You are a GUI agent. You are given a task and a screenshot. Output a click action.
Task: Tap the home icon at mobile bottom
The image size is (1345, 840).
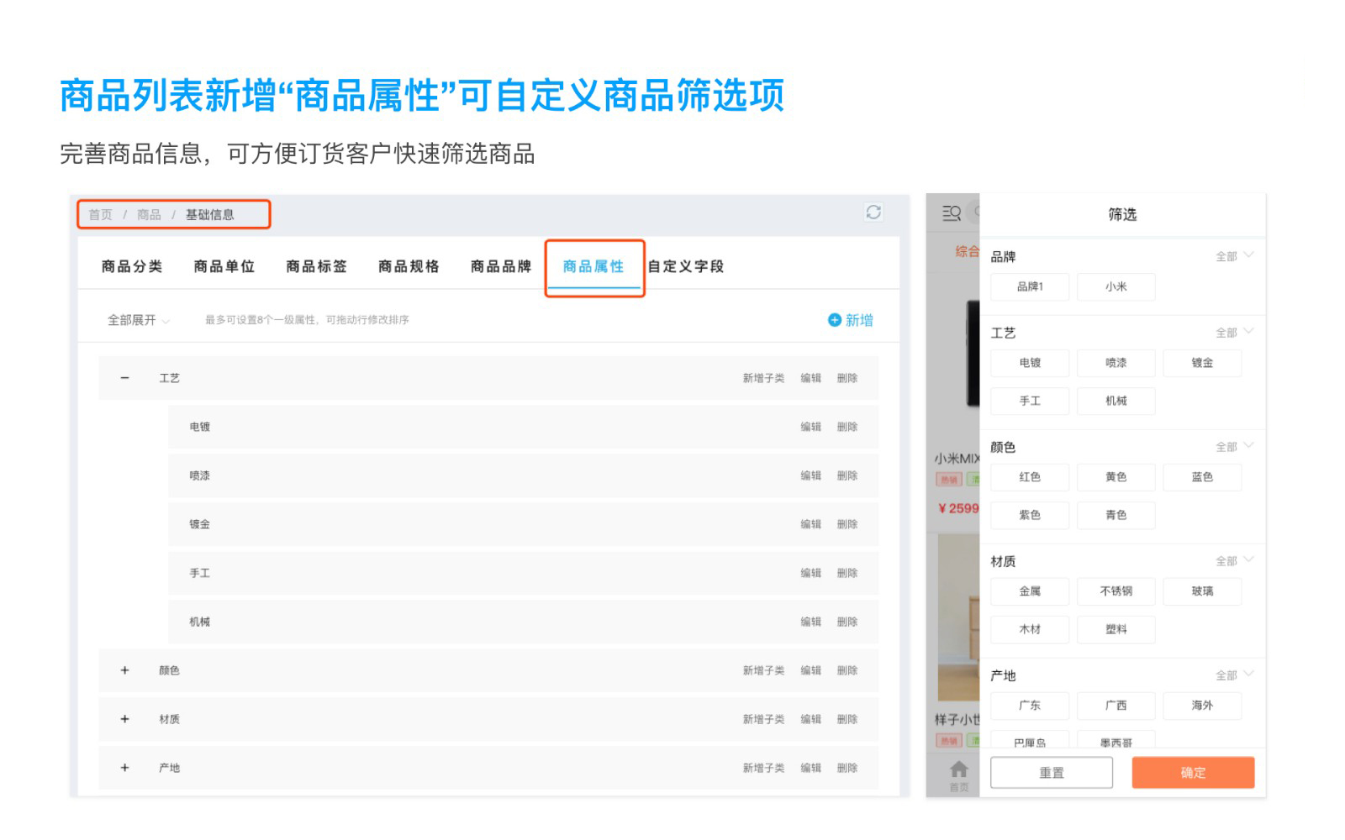pos(958,769)
